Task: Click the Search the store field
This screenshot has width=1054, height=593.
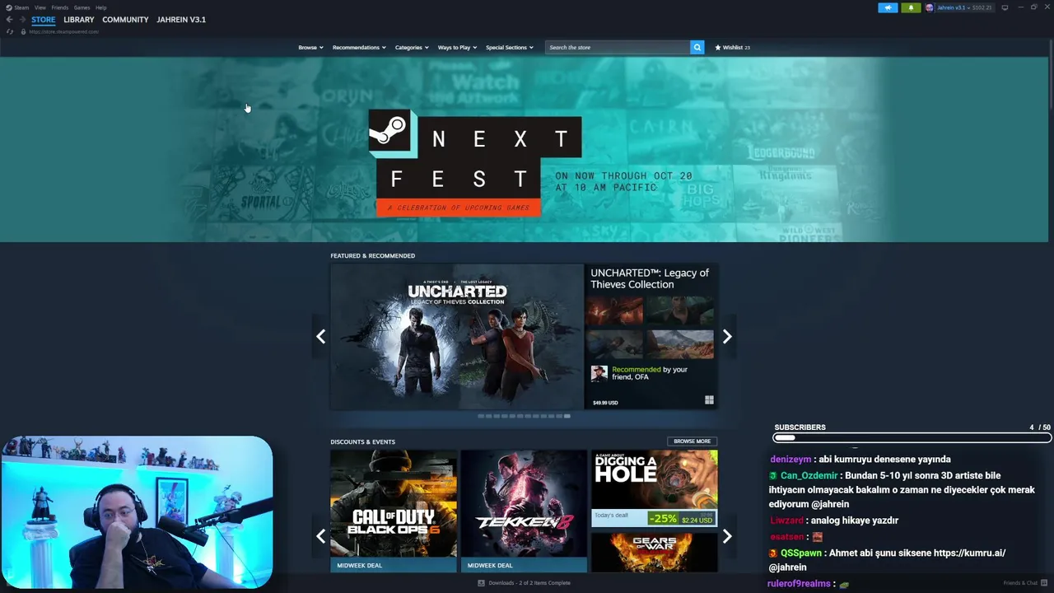Action: pos(618,47)
